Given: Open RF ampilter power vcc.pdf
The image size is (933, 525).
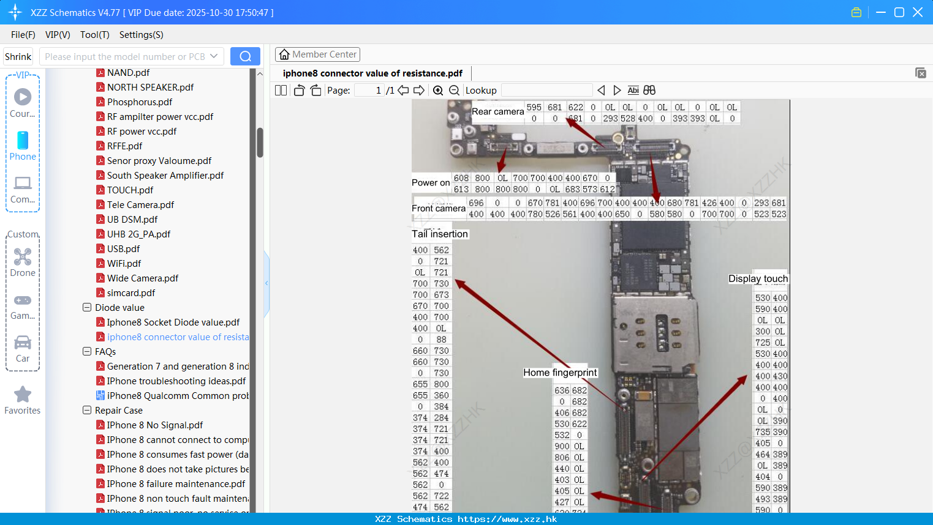Looking at the screenshot, I should [x=160, y=116].
